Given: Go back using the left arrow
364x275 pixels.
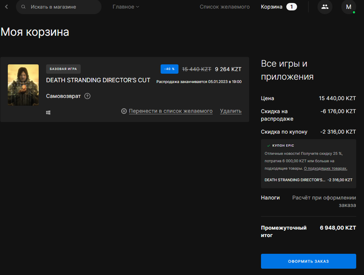Looking at the screenshot, I should coord(6,7).
